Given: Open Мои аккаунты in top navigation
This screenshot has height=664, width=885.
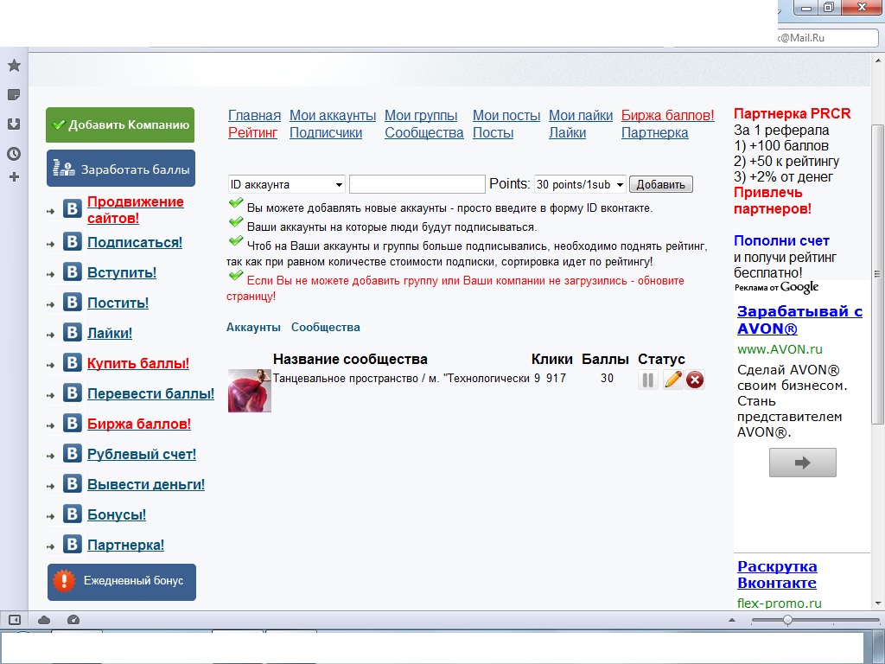Looking at the screenshot, I should point(333,115).
